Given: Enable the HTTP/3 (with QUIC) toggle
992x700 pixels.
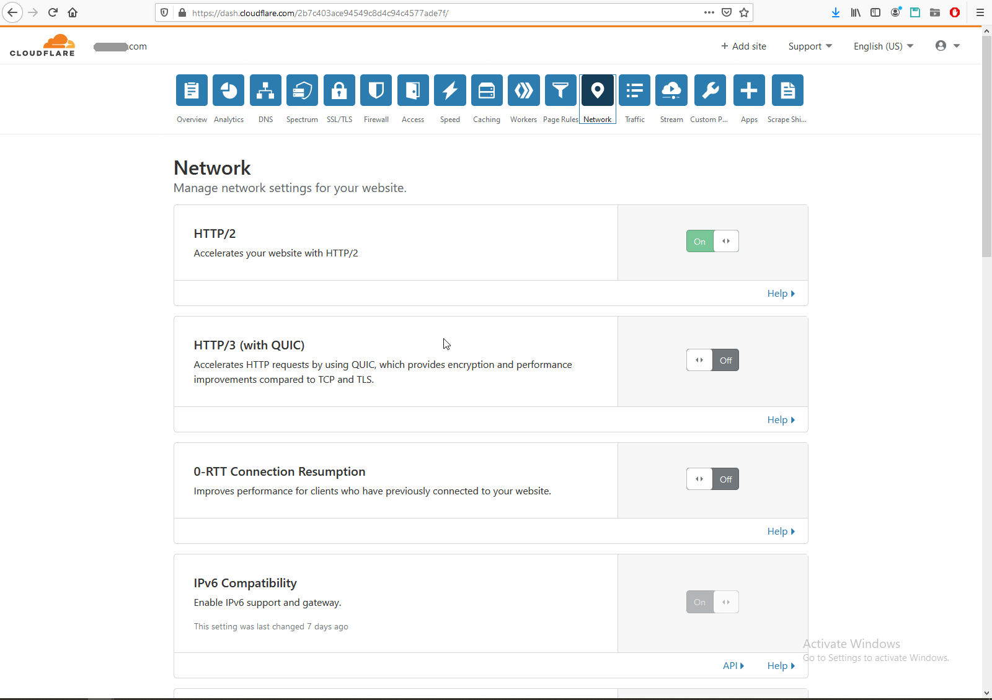Looking at the screenshot, I should point(712,360).
